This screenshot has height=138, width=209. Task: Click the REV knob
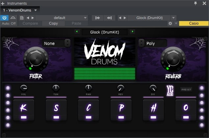pos(121,88)
